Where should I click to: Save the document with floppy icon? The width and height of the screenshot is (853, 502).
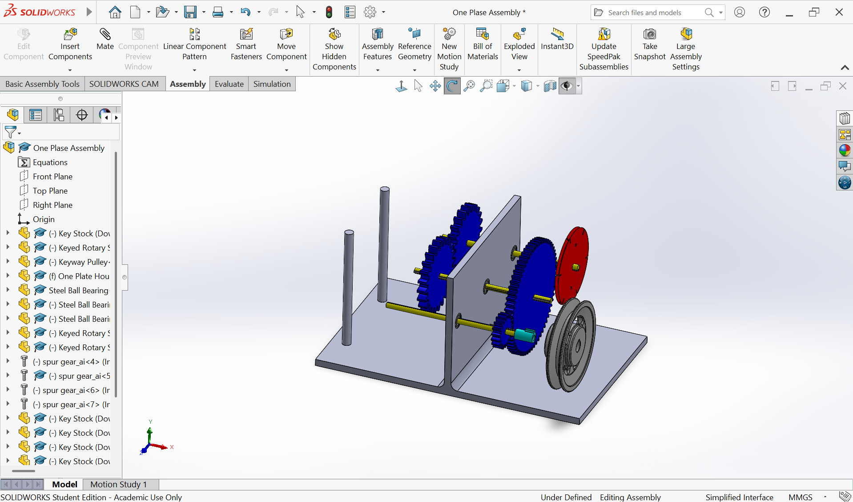click(190, 12)
